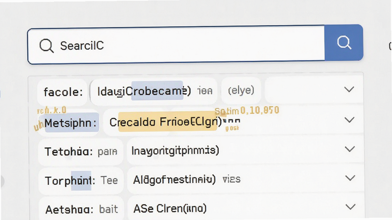This screenshot has height=220, width=392.
Task: Expand the Aetshoa row chevron
Action: pos(350,207)
